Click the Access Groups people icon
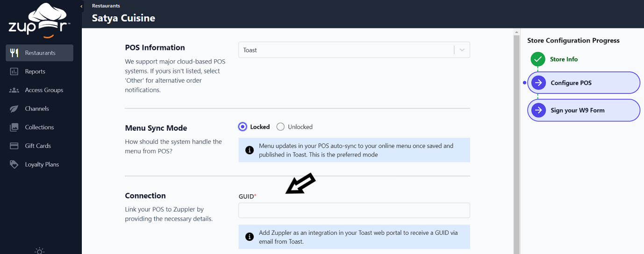This screenshot has width=644, height=254. [14, 90]
